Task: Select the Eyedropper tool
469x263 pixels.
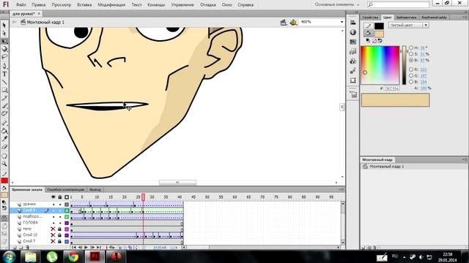Action: (x=4, y=139)
